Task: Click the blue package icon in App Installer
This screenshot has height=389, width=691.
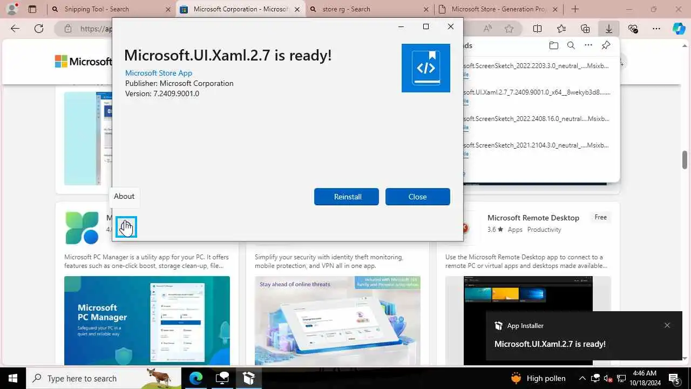Action: point(426,68)
